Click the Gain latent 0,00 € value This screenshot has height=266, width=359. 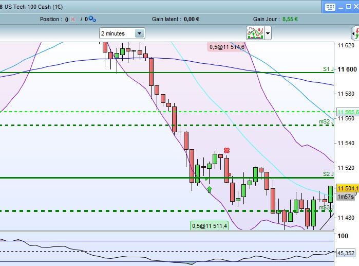192,19
